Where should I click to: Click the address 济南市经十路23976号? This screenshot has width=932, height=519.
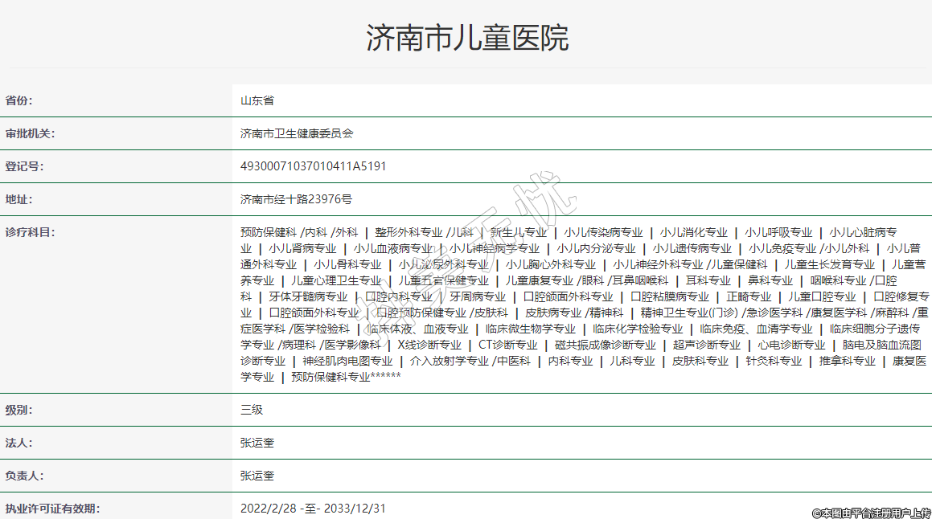pyautogui.click(x=296, y=199)
